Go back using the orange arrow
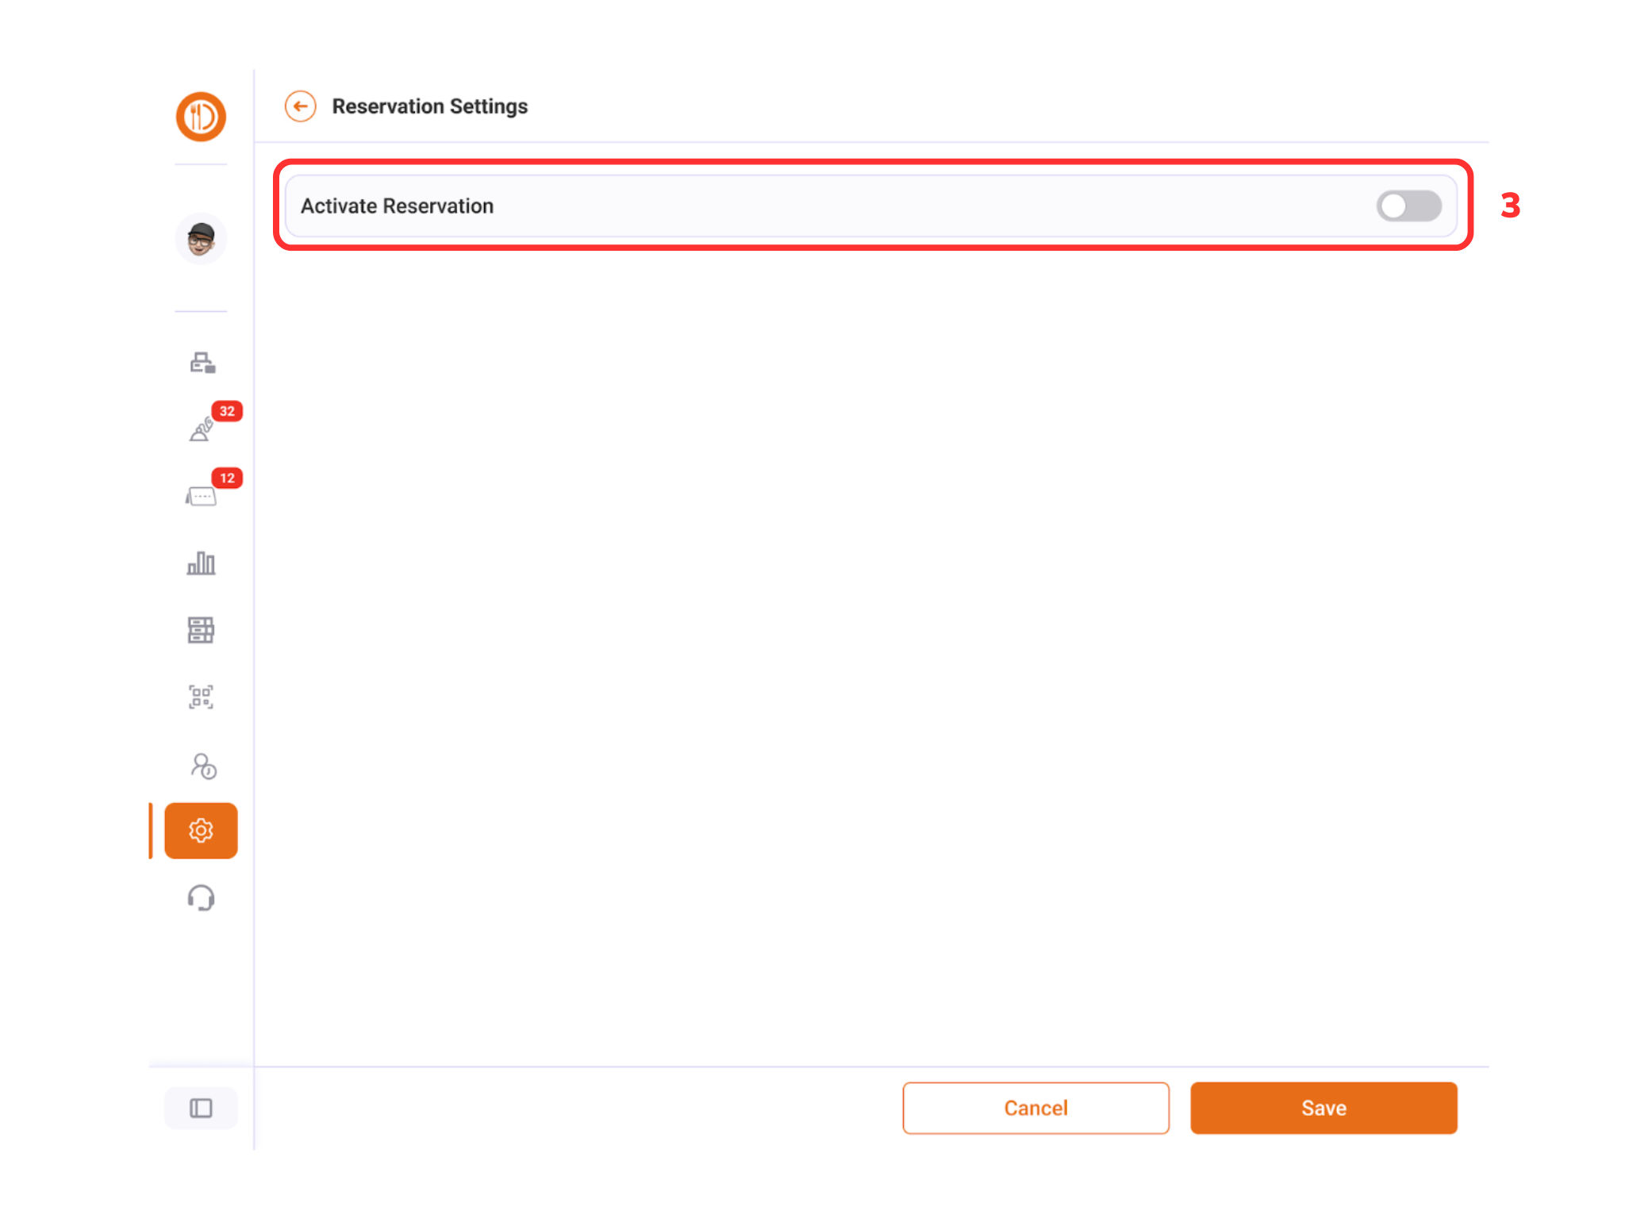This screenshot has height=1230, width=1625. coord(300,106)
